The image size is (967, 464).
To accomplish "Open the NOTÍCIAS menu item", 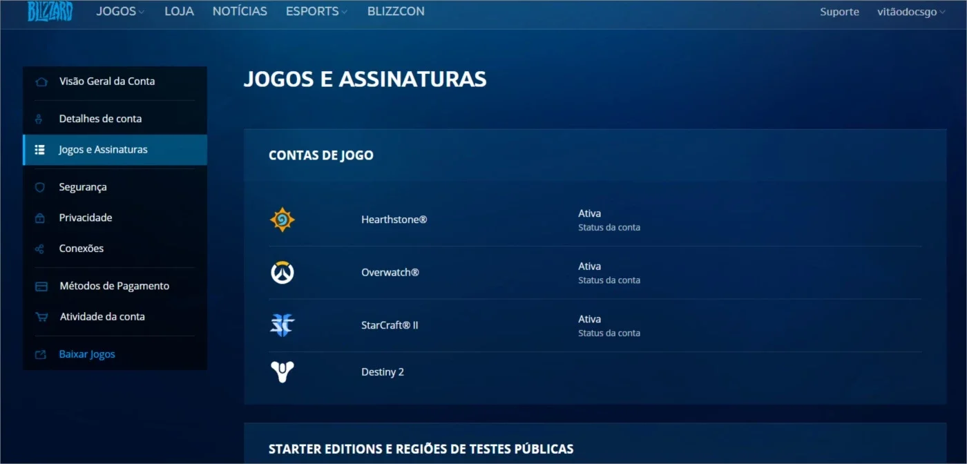I will click(240, 11).
